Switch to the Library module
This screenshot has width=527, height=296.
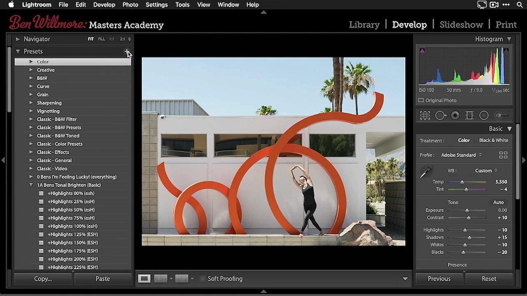point(364,25)
